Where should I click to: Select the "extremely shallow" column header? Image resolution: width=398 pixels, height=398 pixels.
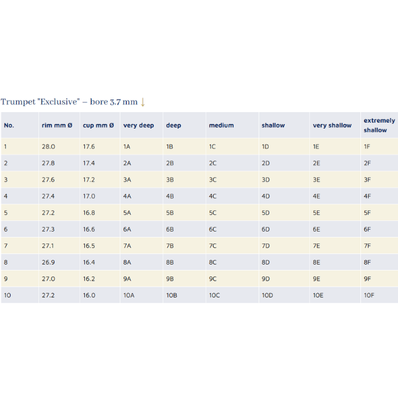pos(379,125)
